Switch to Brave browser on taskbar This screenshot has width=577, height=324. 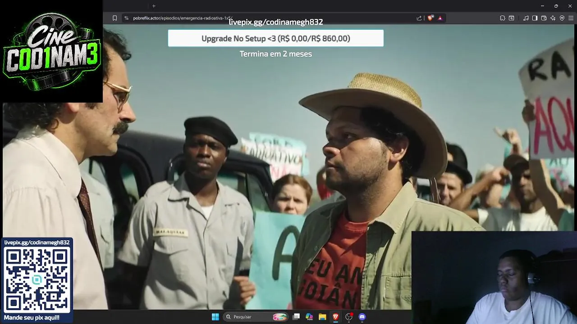[x=335, y=317]
